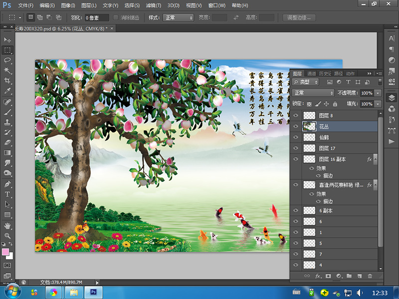Collapse effects on 图层 16 副本

pos(375,159)
